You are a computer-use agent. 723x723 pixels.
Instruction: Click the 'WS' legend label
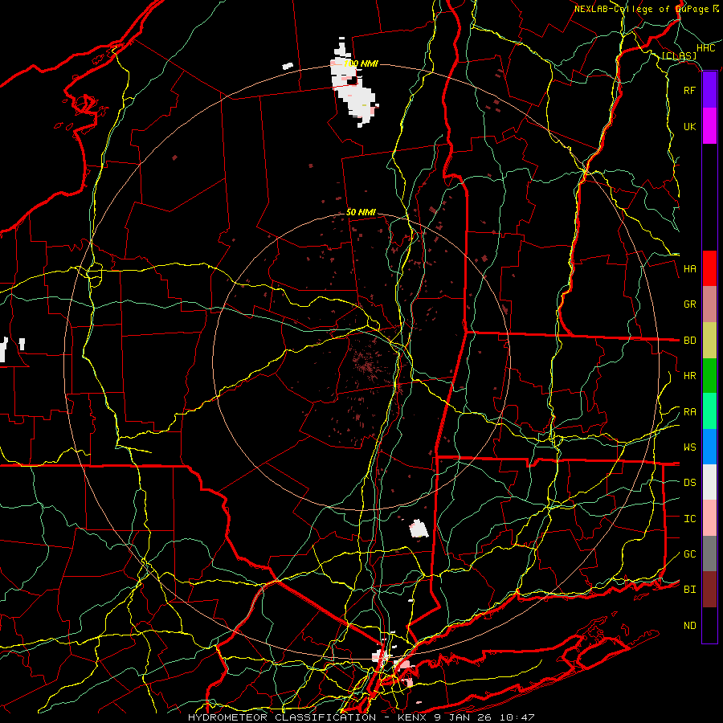click(689, 447)
